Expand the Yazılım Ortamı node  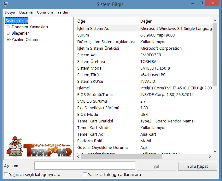click(8, 40)
